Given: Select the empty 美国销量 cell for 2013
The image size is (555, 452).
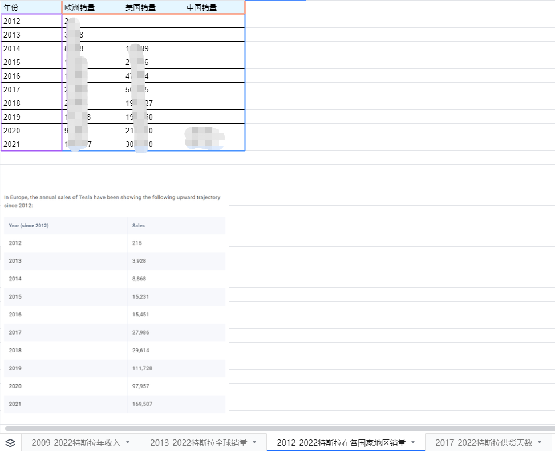Looking at the screenshot, I should 153,35.
